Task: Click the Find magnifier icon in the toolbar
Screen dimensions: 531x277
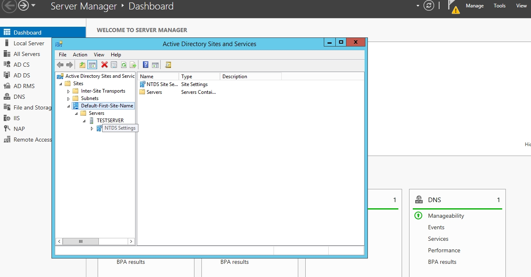Action: click(x=168, y=65)
